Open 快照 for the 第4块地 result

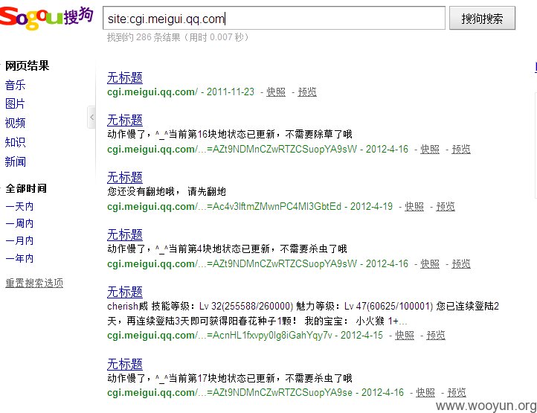[x=430, y=263]
